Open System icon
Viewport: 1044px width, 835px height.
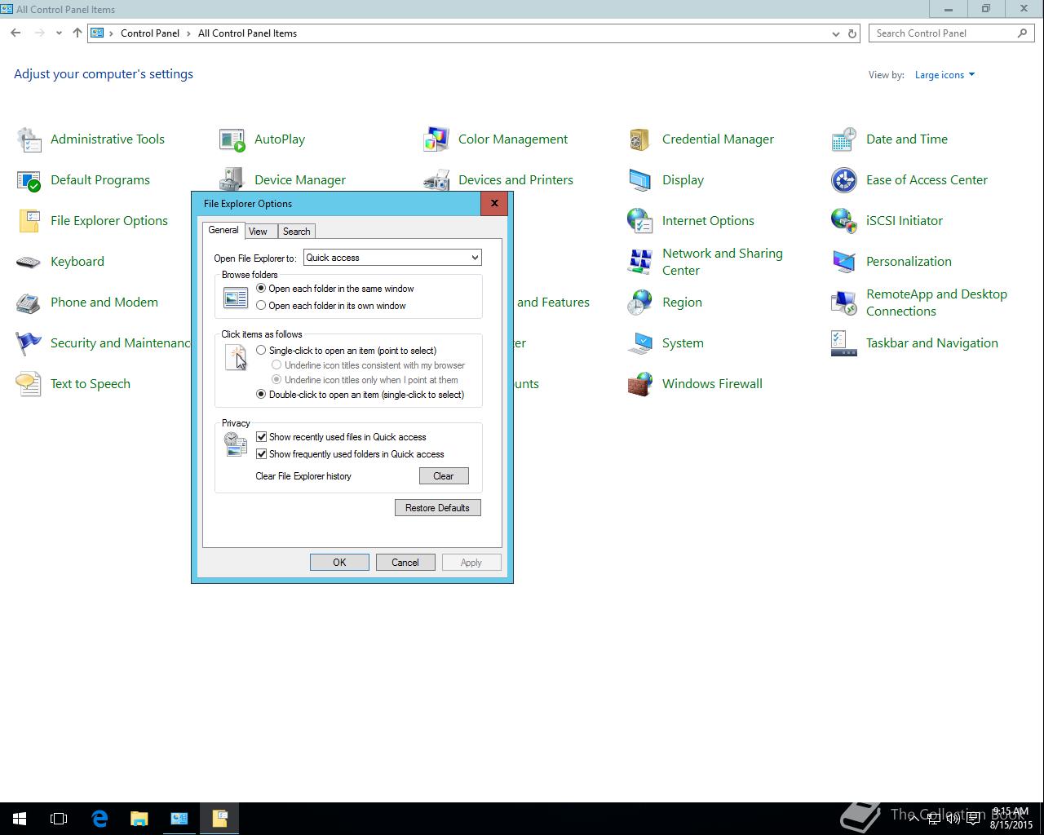[x=640, y=343]
